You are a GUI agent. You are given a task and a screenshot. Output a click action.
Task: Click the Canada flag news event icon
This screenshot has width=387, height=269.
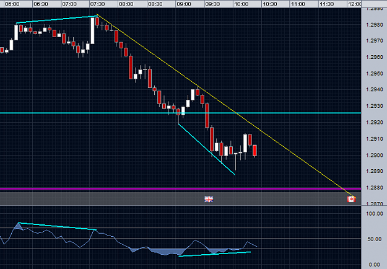coord(351,199)
